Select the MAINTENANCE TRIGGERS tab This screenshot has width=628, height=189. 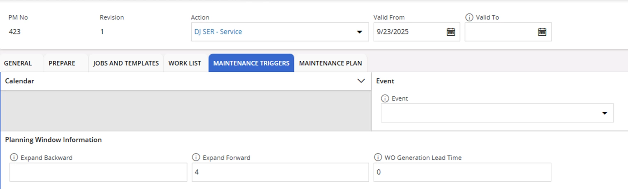pyautogui.click(x=251, y=63)
